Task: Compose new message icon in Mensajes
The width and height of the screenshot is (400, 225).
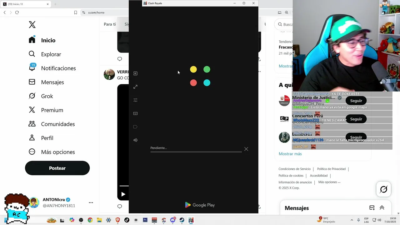Action: [372, 208]
